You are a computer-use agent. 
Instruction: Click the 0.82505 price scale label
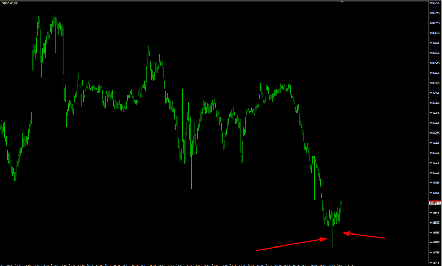[435, 73]
